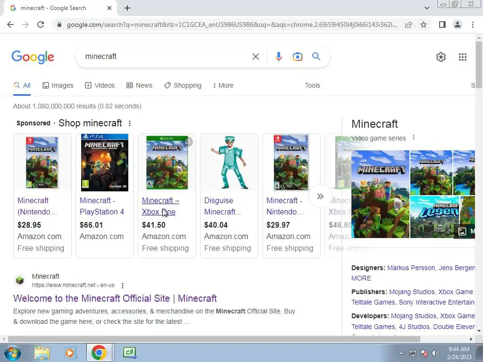483x362 pixels.
Task: Bookmark this page with star icon
Action: (x=424, y=25)
